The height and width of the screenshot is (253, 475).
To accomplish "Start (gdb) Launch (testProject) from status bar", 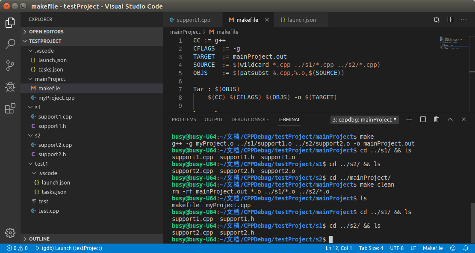I will 69,248.
